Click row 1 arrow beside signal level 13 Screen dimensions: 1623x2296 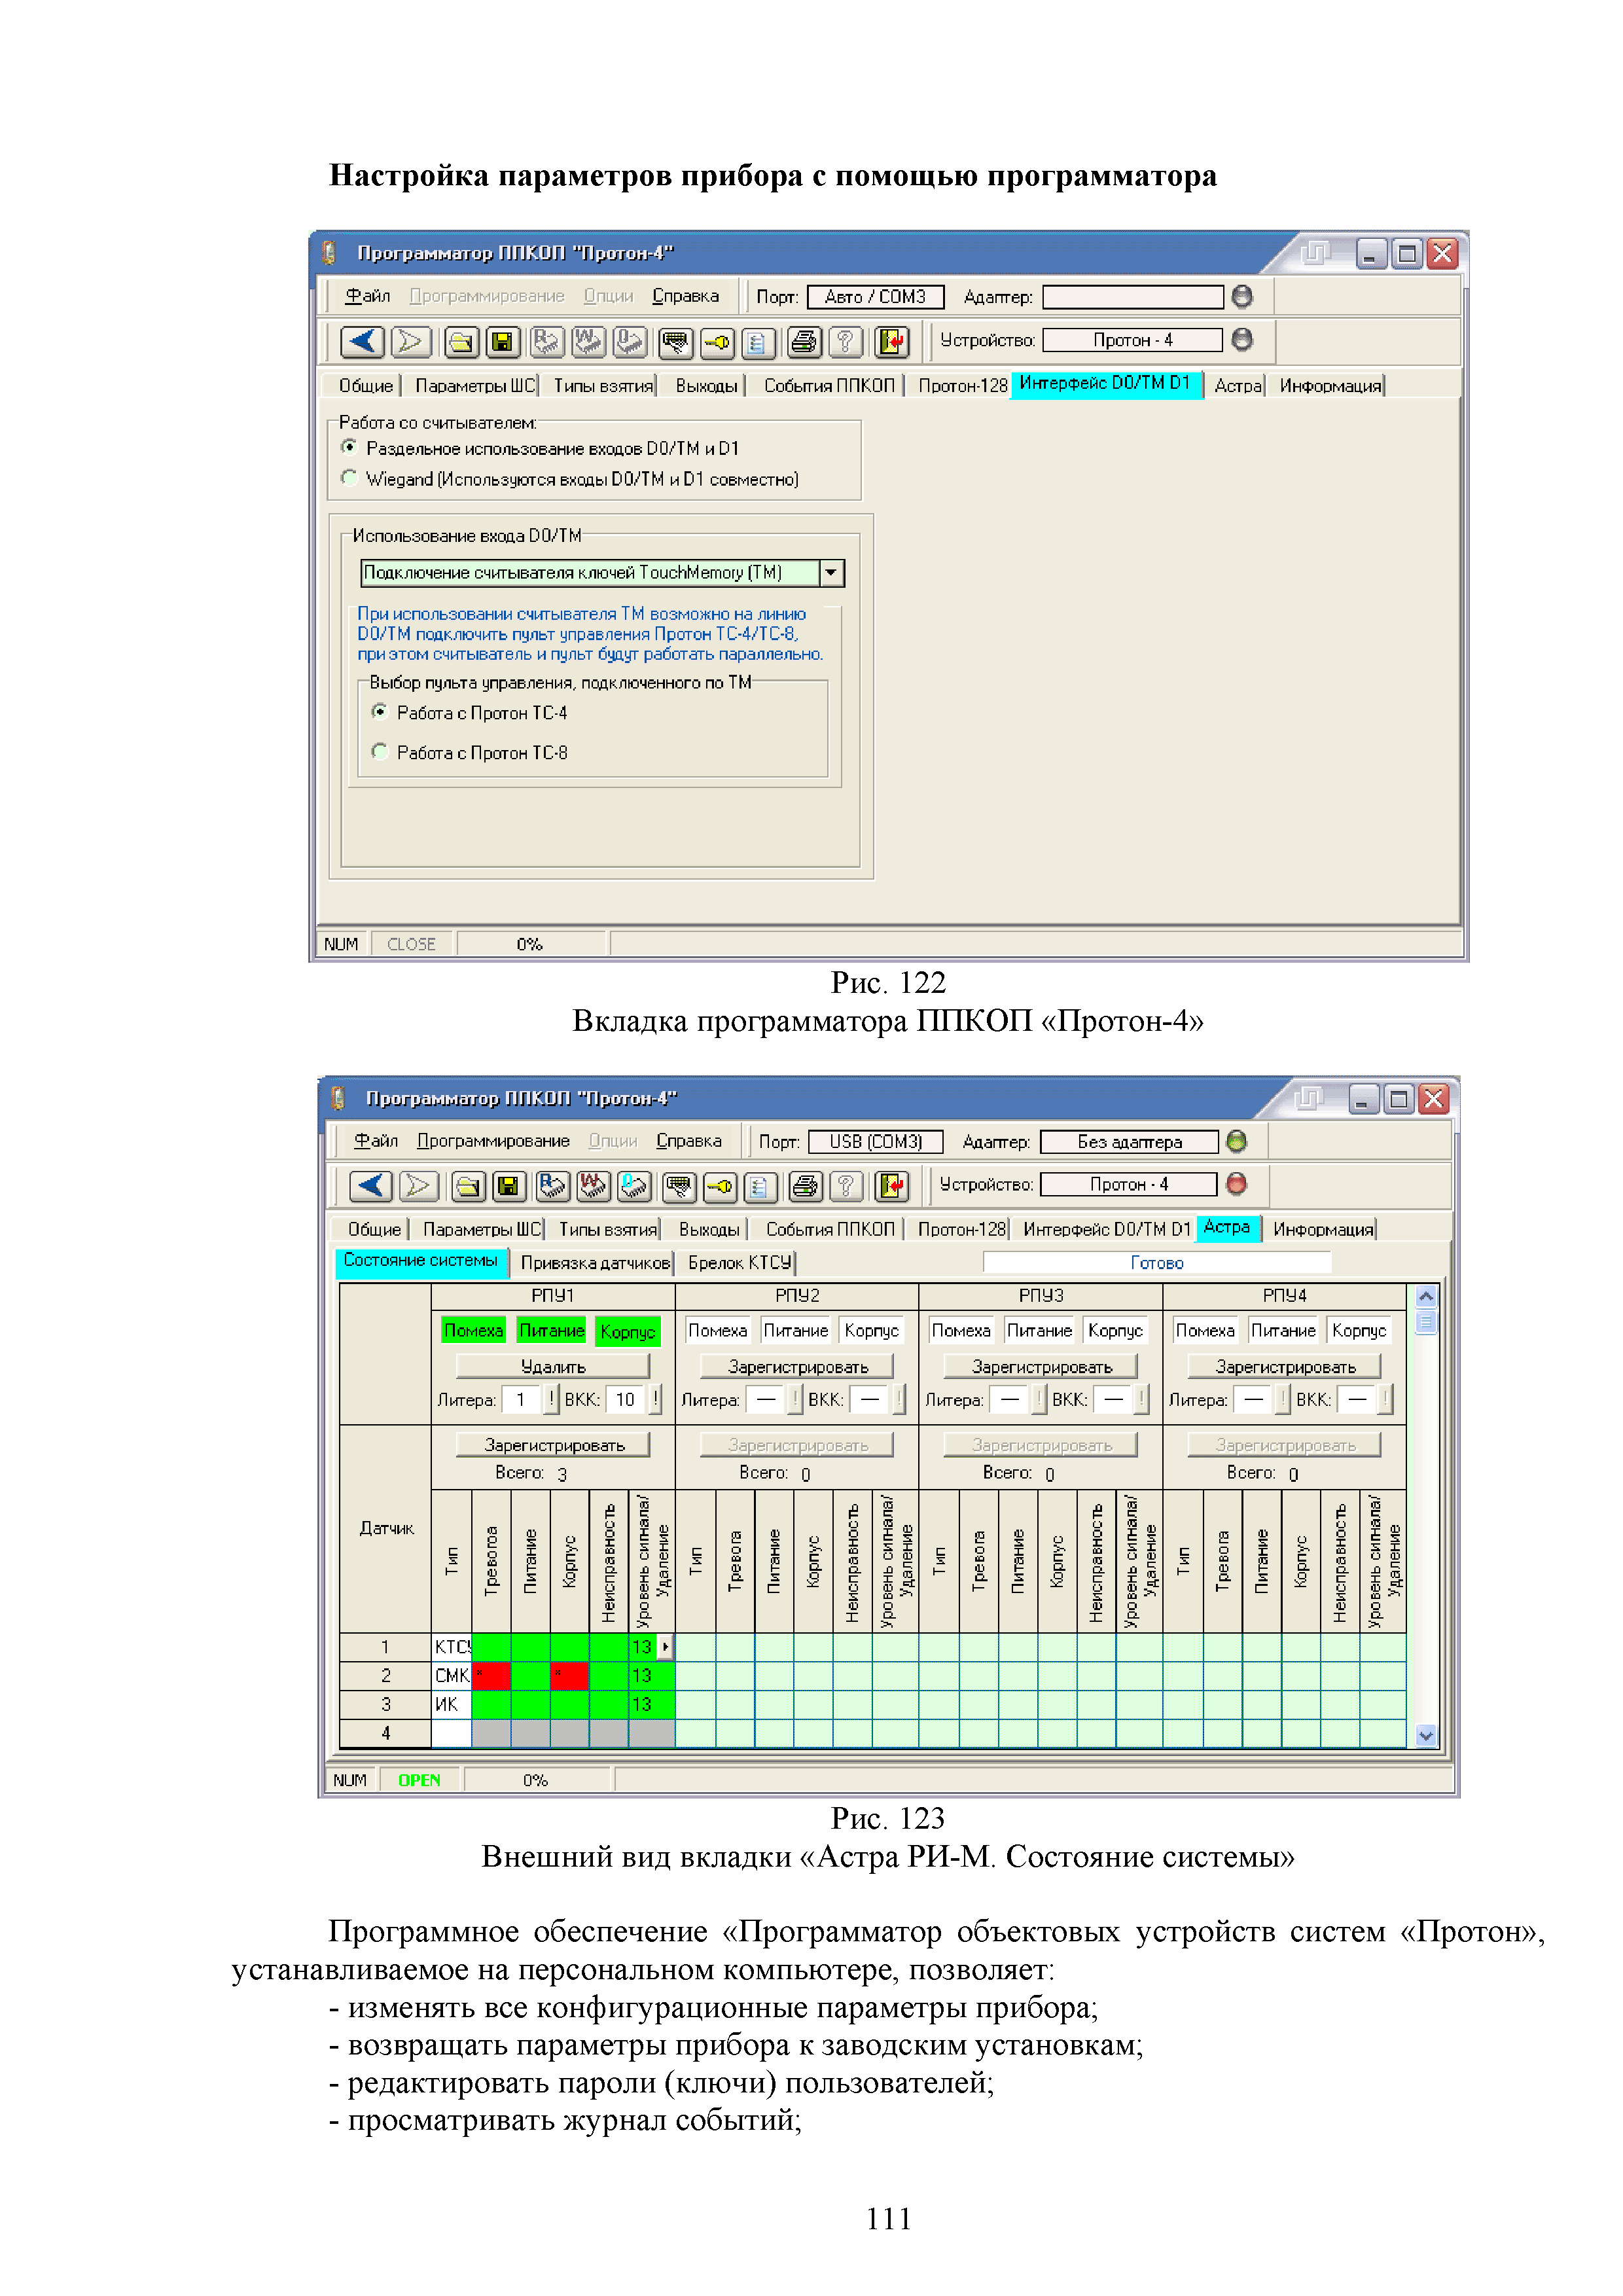[x=666, y=1646]
